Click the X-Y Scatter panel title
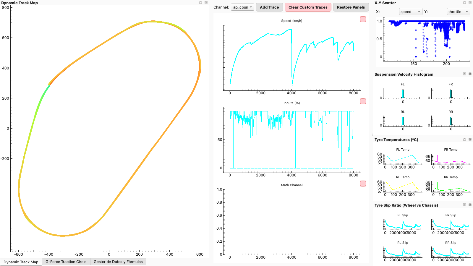Screen dimensions: 473x266 [x=385, y=3]
